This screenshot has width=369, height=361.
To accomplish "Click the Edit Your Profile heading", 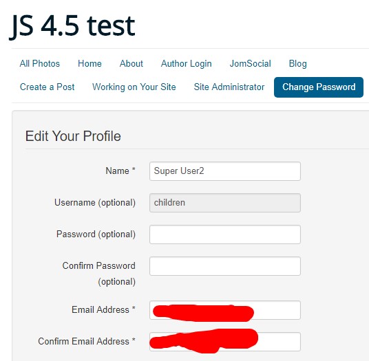I will click(73, 136).
